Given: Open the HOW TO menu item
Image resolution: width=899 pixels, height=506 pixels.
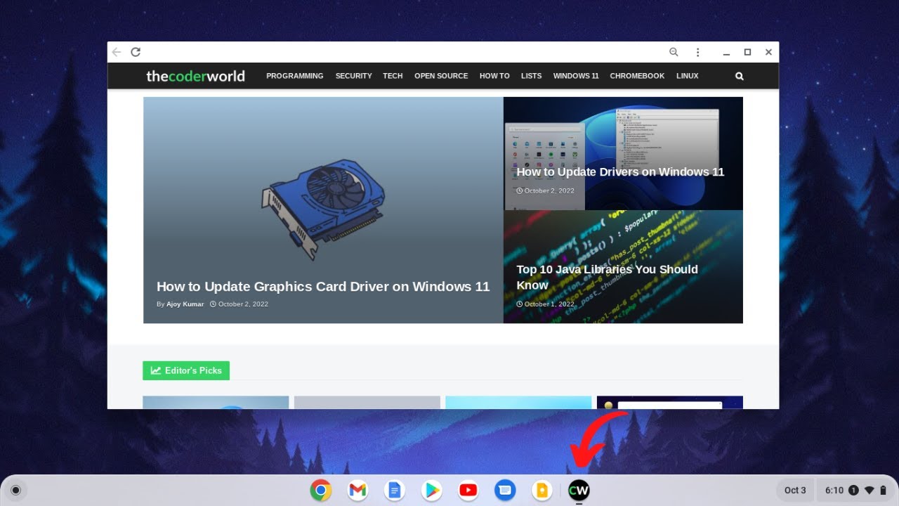Looking at the screenshot, I should coord(494,76).
